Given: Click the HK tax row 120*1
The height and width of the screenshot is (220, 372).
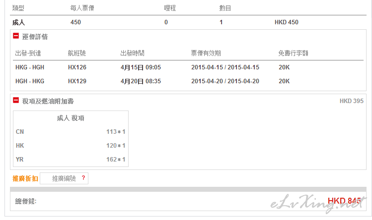Looking at the screenshot, I should point(71,146).
